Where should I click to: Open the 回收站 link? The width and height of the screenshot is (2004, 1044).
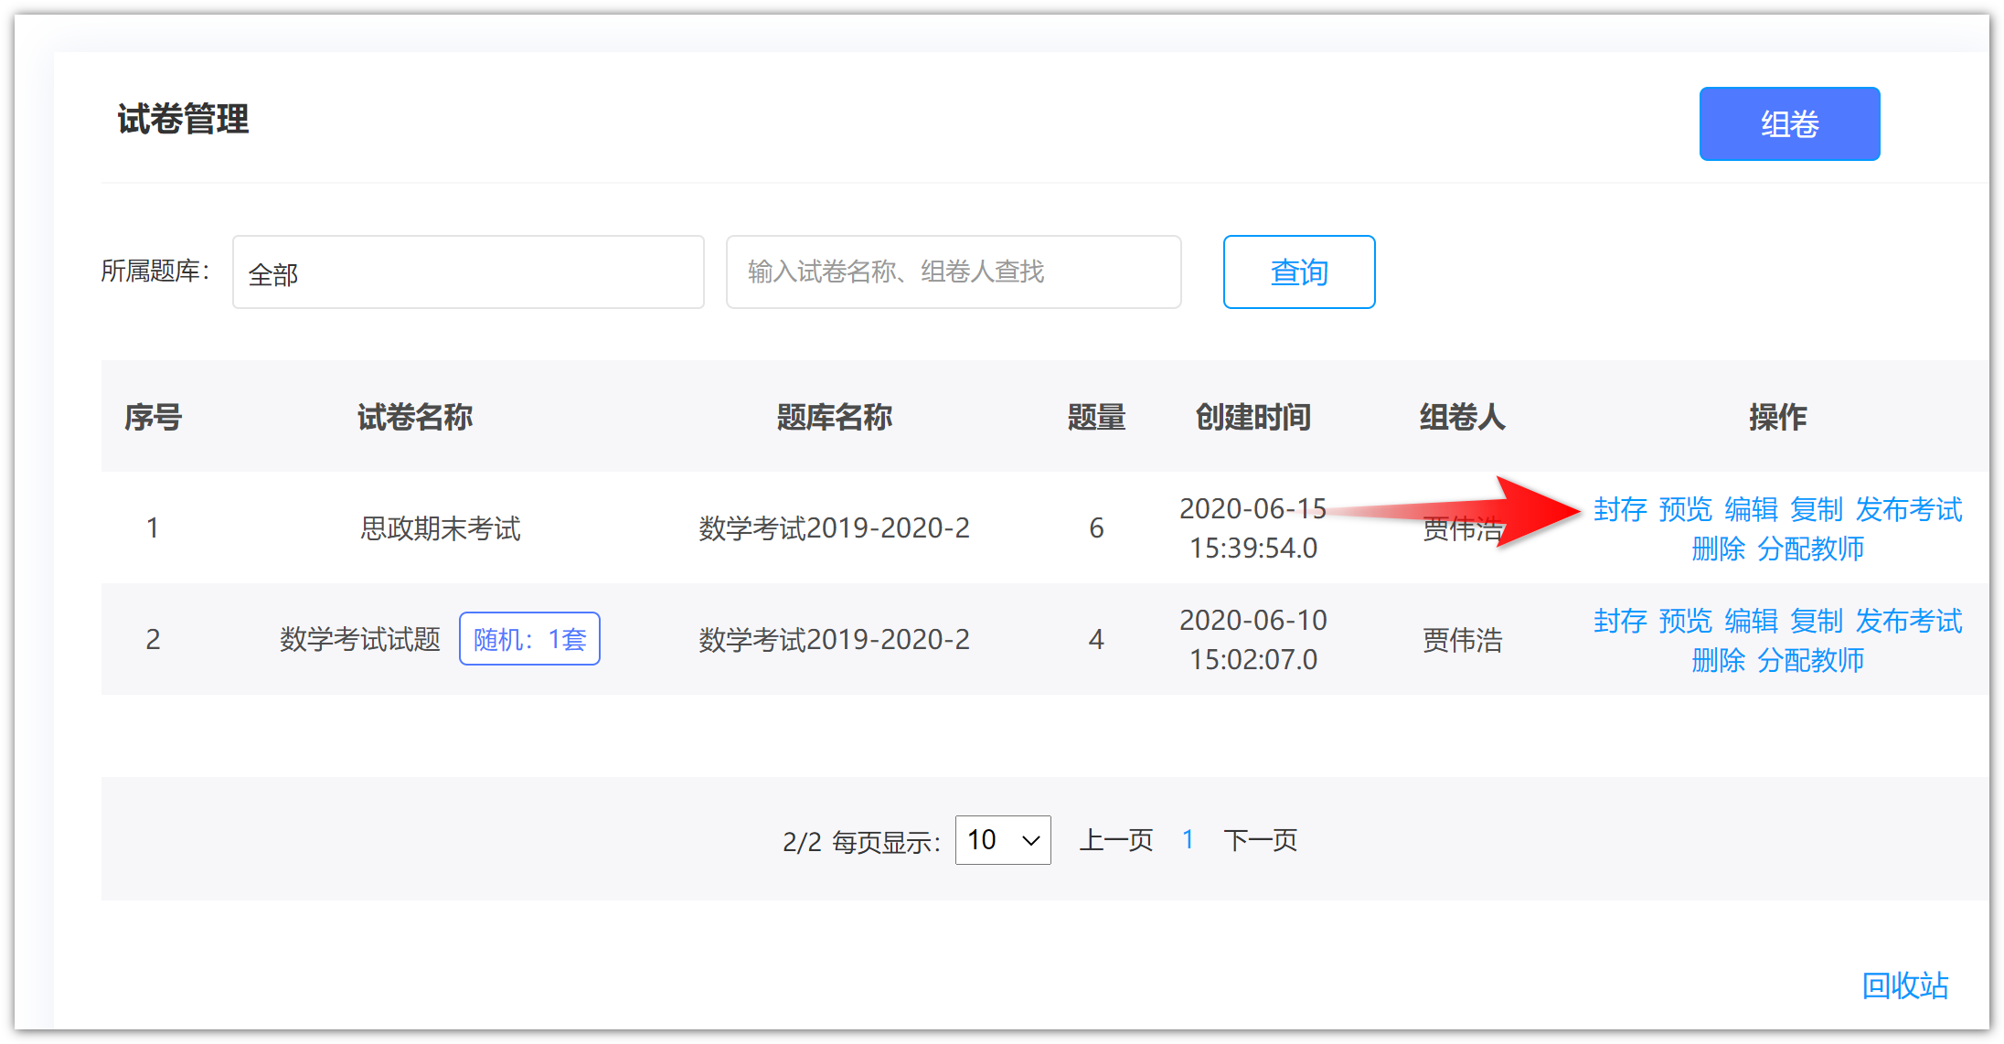[1904, 985]
